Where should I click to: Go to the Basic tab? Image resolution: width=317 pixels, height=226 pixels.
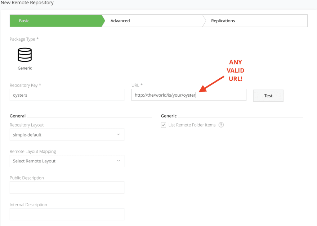(x=24, y=21)
